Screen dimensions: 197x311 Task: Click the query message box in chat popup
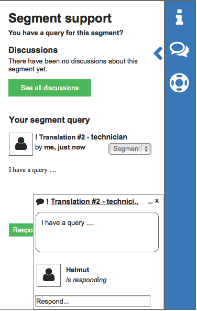pos(97,232)
